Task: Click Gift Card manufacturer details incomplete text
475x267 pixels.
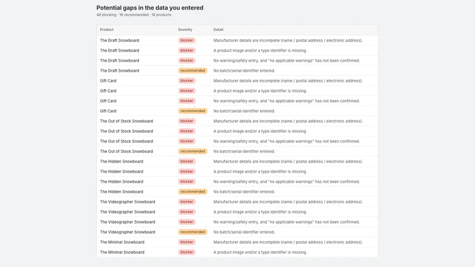Action: click(x=288, y=81)
